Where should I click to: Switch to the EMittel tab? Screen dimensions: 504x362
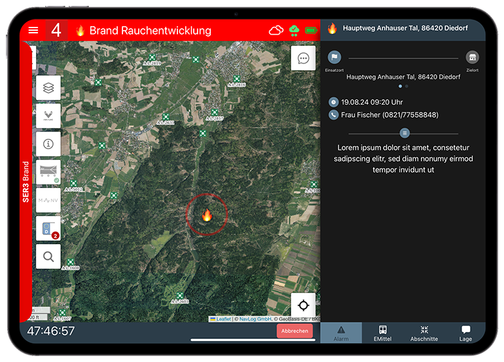click(x=382, y=333)
